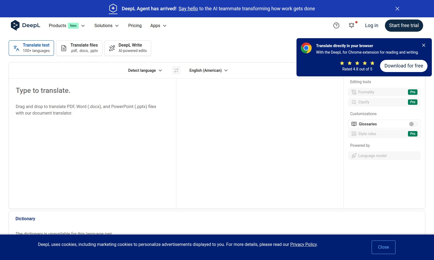Click the Dictionary heading
This screenshot has height=260, width=434.
tap(25, 219)
